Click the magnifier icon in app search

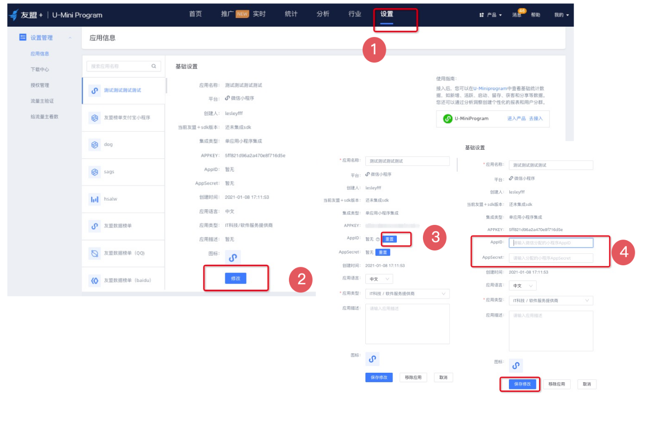pyautogui.click(x=154, y=66)
